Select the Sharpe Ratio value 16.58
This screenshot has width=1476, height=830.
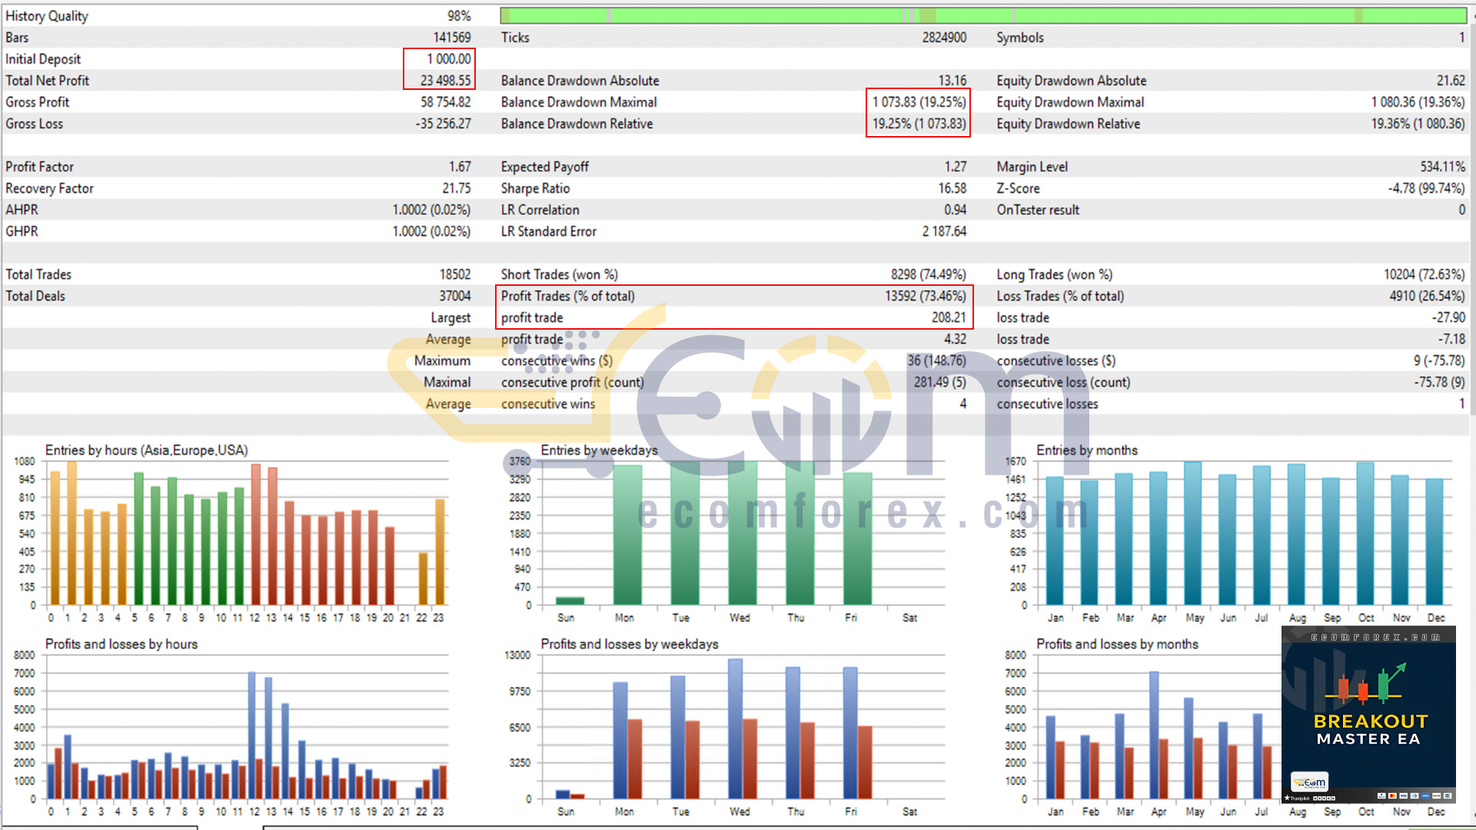pos(952,188)
